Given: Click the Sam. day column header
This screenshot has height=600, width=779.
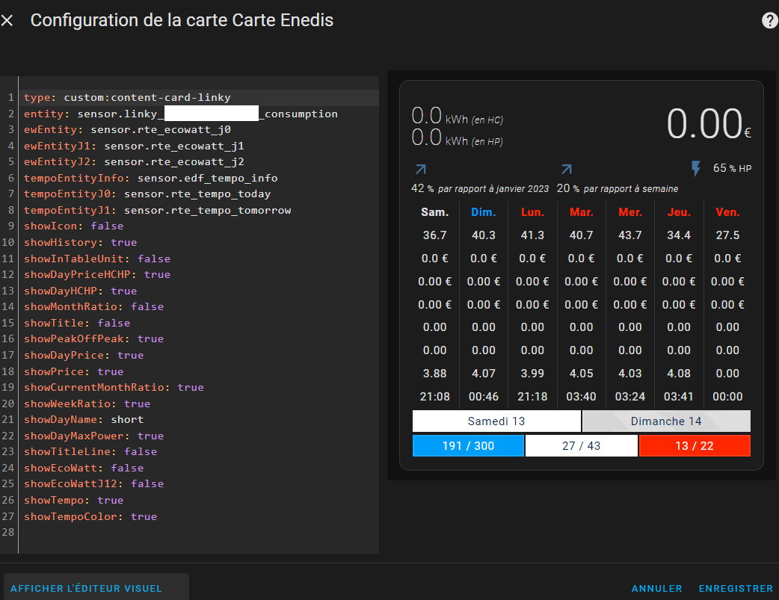Looking at the screenshot, I should click(434, 213).
